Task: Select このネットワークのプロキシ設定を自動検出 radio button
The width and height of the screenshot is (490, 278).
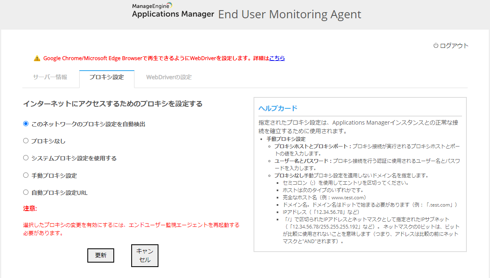Action: click(26, 124)
